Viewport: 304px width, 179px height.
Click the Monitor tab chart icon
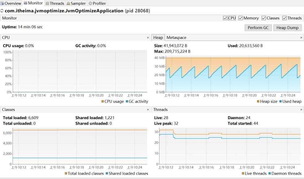point(25,3)
